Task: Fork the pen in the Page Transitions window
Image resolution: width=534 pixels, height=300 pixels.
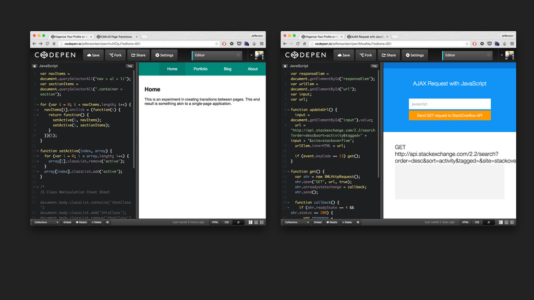Action: 115,55
